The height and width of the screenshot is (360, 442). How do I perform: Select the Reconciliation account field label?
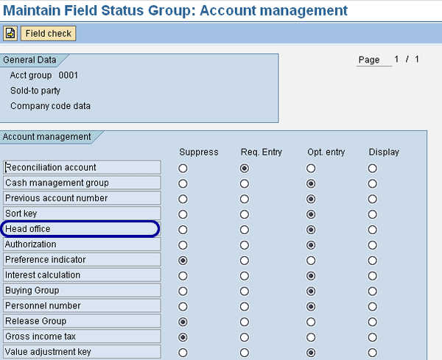tap(81, 167)
